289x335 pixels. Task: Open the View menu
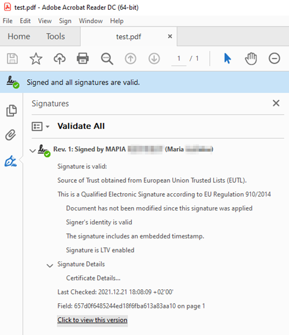(45, 21)
